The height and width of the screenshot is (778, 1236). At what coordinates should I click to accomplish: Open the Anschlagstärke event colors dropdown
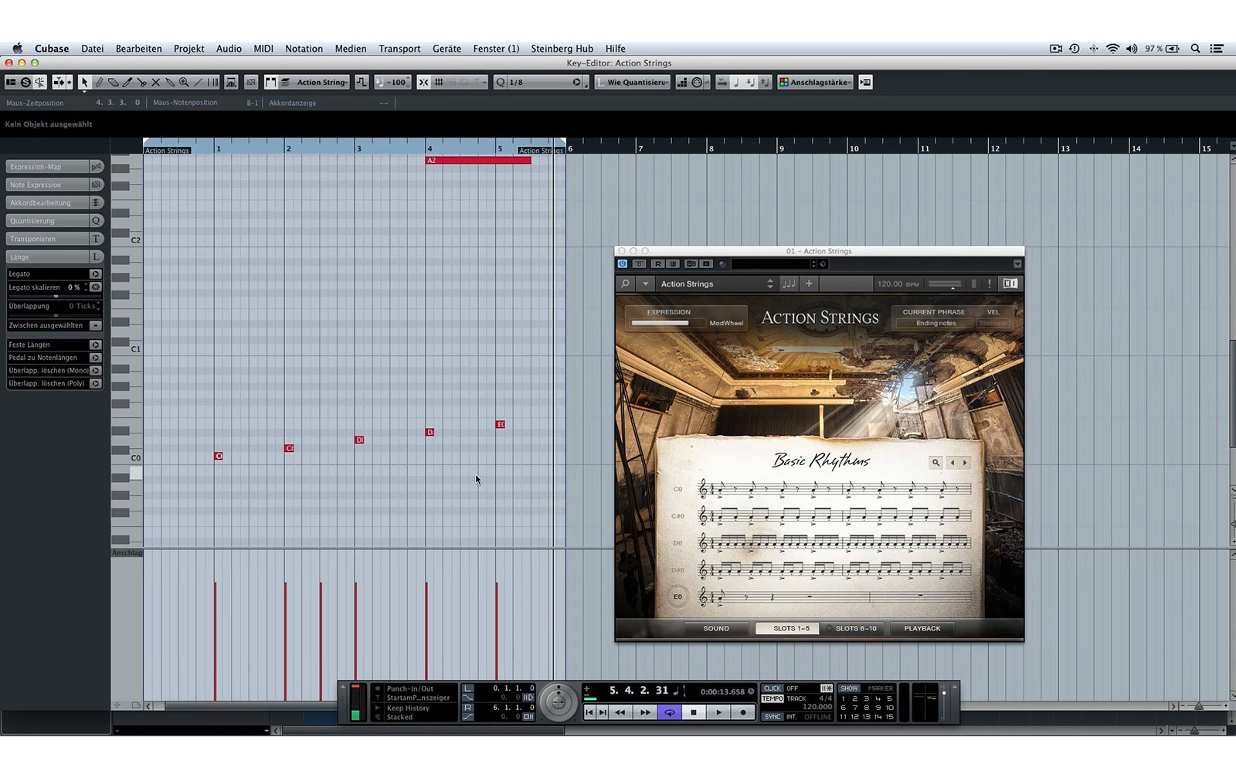pyautogui.click(x=815, y=82)
